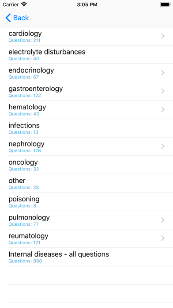Open gastroenterology disclosure arrow

click(x=162, y=91)
